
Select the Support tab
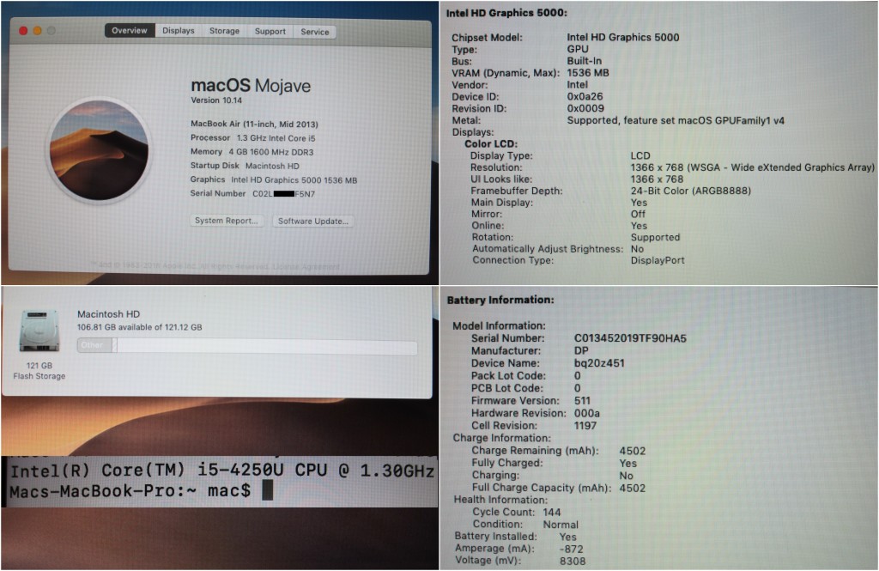270,31
